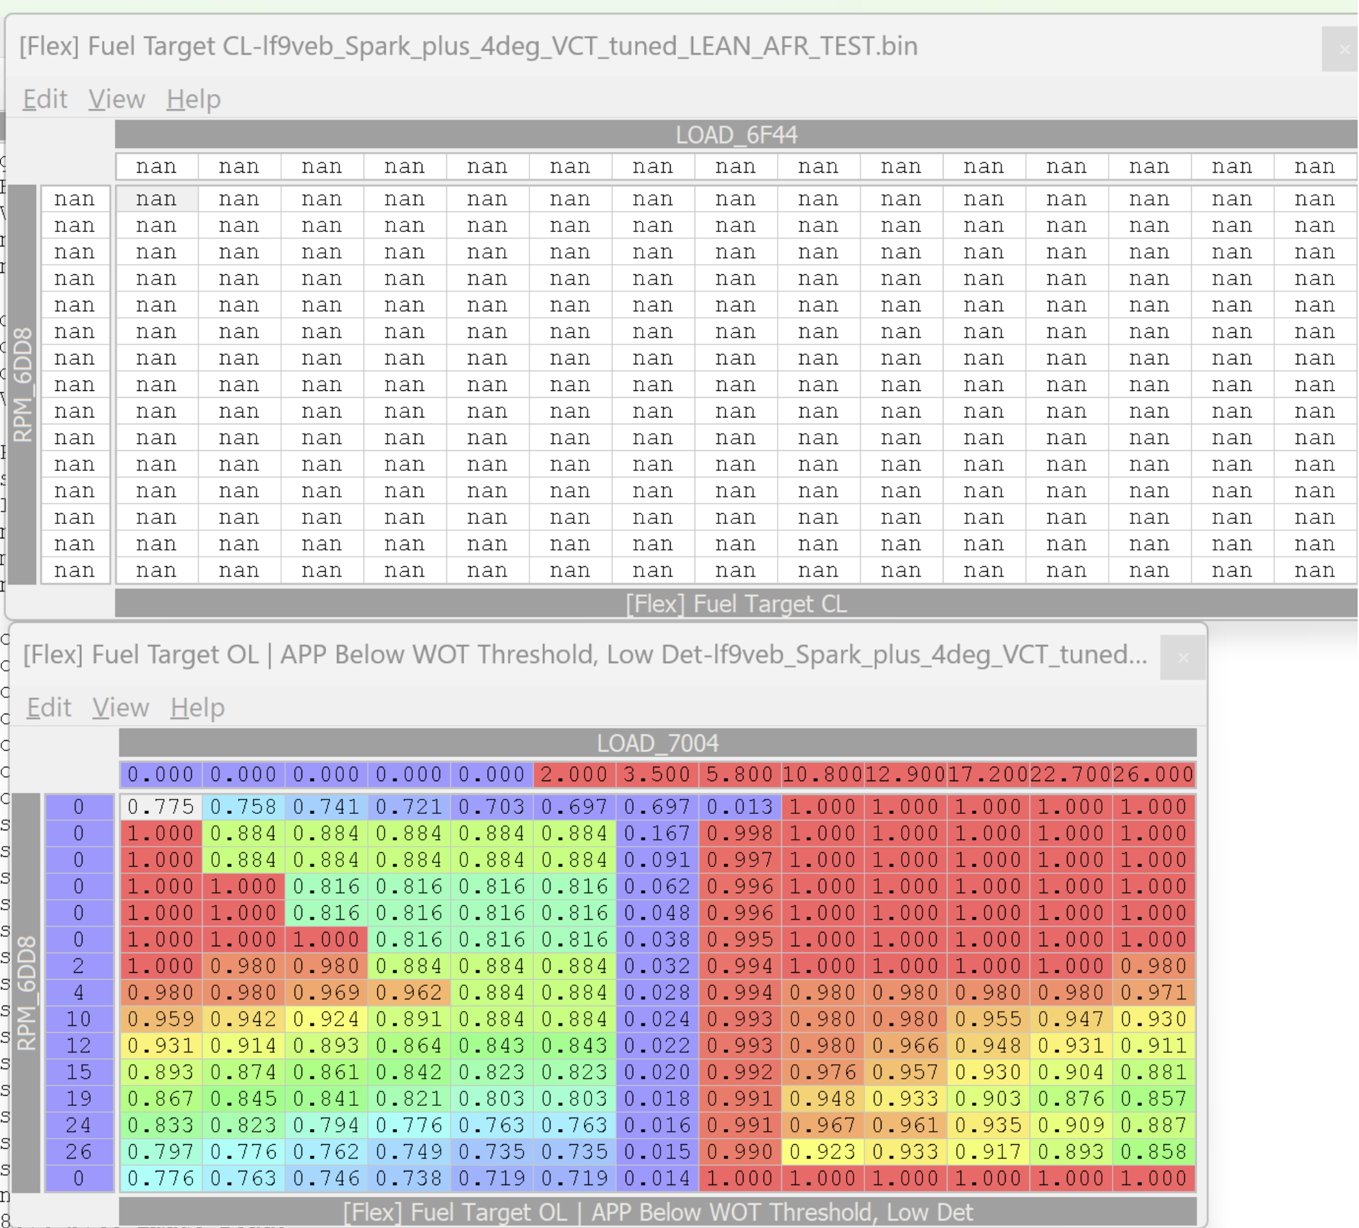Open Help menu in Fuel Target OL window
This screenshot has width=1359, height=1228.
198,707
